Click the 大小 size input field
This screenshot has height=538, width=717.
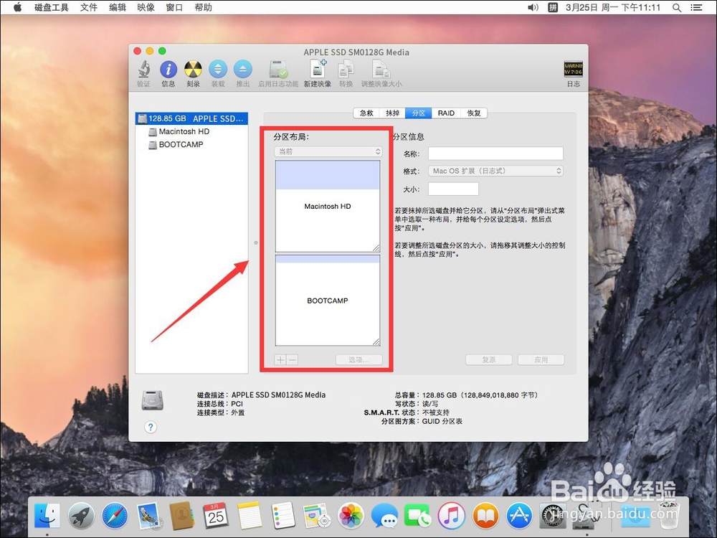453,189
